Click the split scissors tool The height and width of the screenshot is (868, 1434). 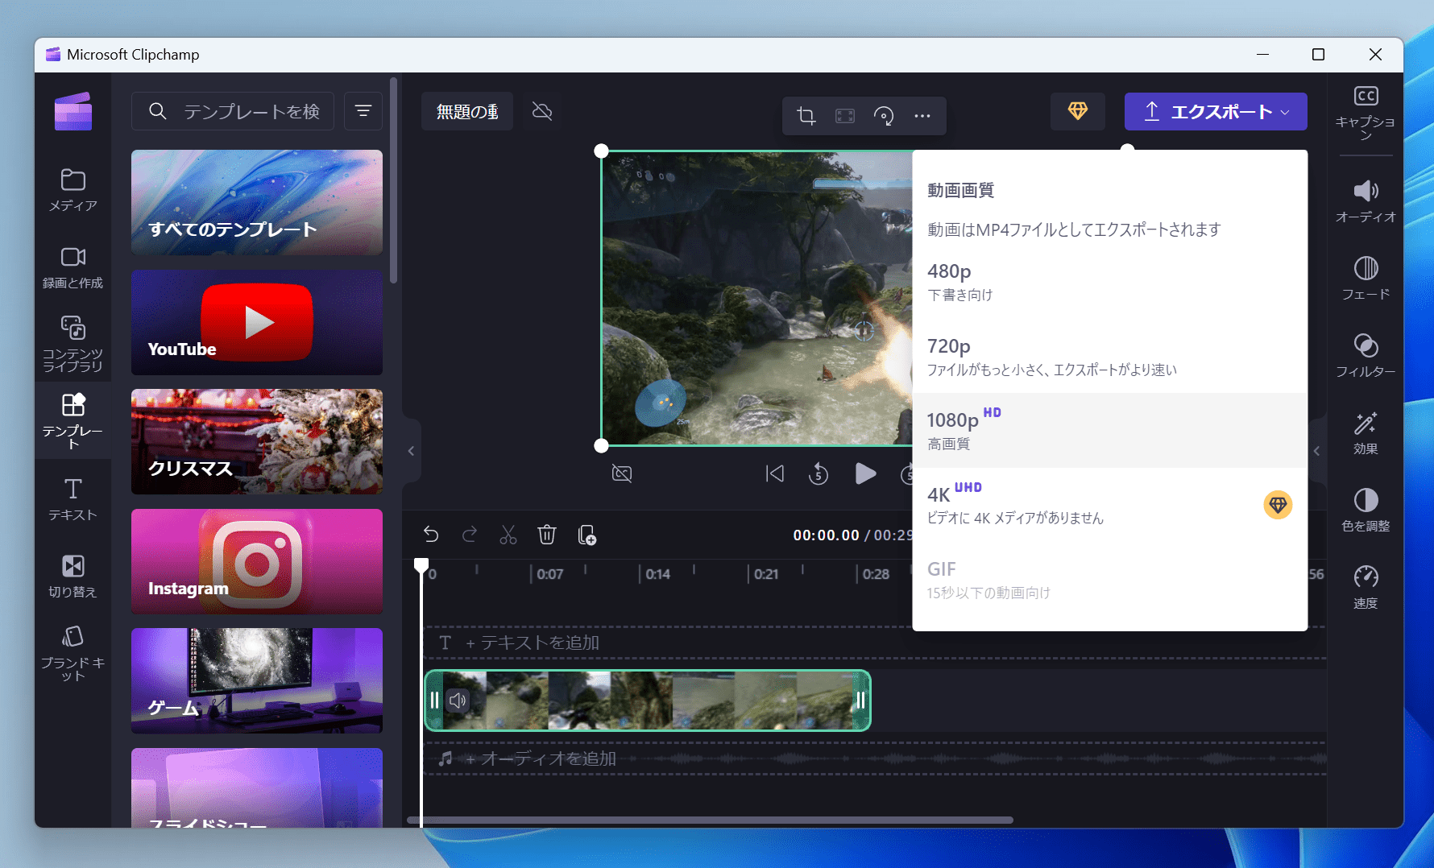tap(508, 535)
